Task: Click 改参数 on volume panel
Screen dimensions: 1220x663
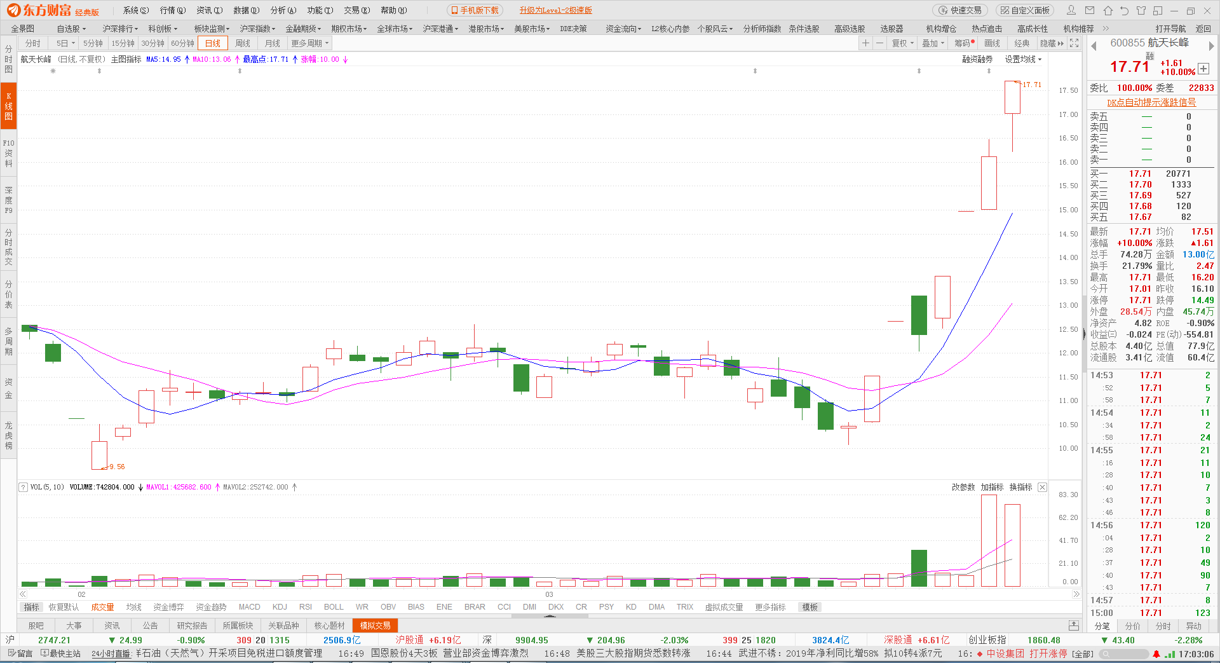Action: [963, 487]
